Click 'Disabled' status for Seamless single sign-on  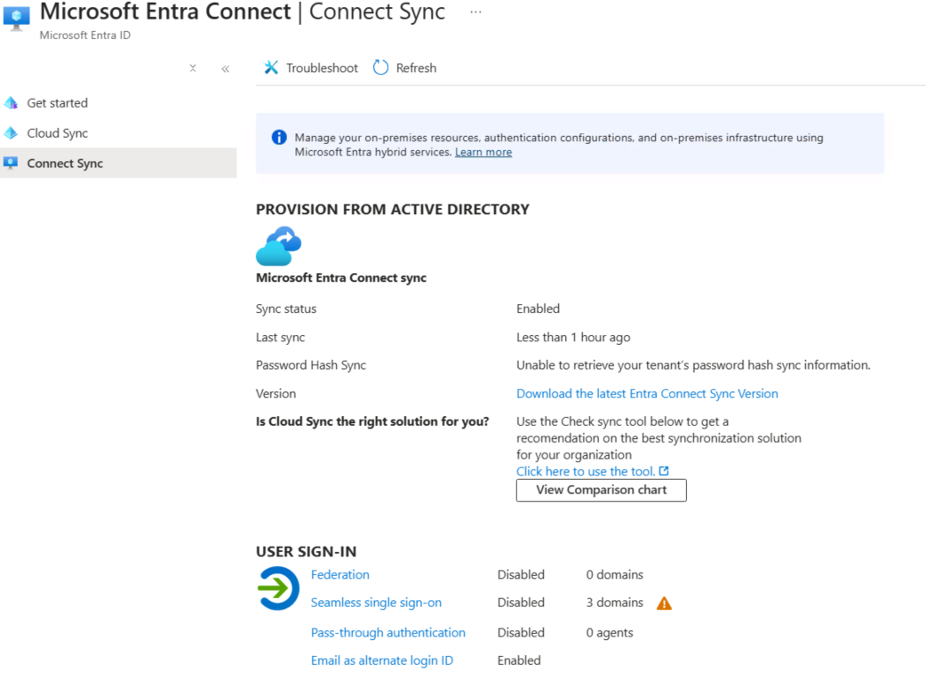[521, 603]
